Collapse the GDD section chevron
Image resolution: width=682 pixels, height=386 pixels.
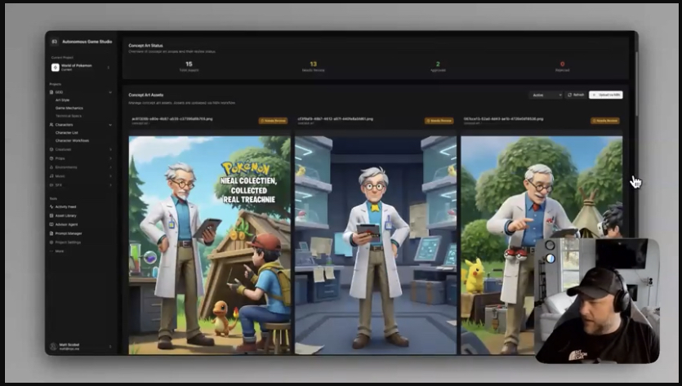[x=110, y=92]
